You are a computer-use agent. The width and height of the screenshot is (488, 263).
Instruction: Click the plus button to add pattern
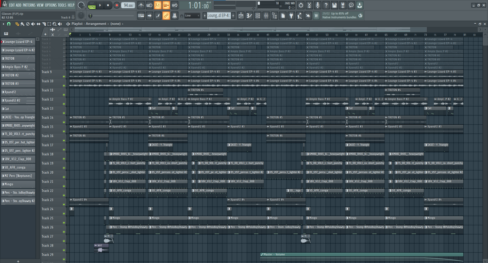(x=233, y=16)
